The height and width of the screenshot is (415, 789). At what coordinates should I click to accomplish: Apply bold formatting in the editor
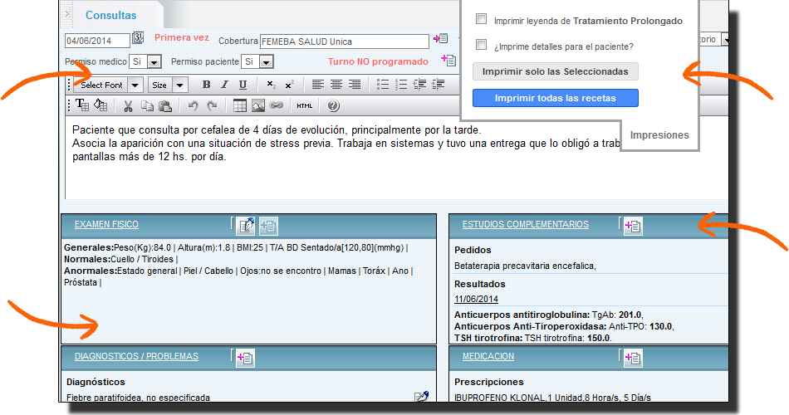206,85
